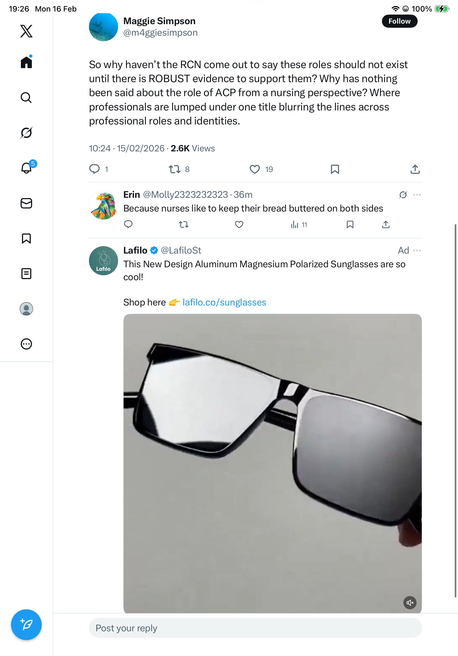This screenshot has width=458, height=656.
Task: Expand the sidebar More menu
Action: [x=26, y=344]
